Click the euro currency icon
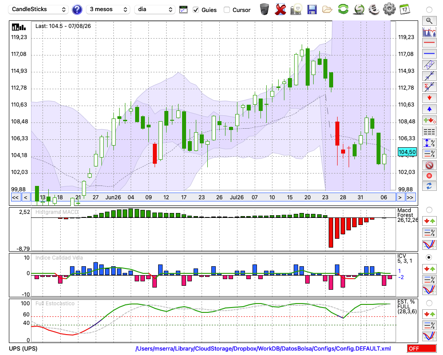The image size is (443, 355). (374, 9)
